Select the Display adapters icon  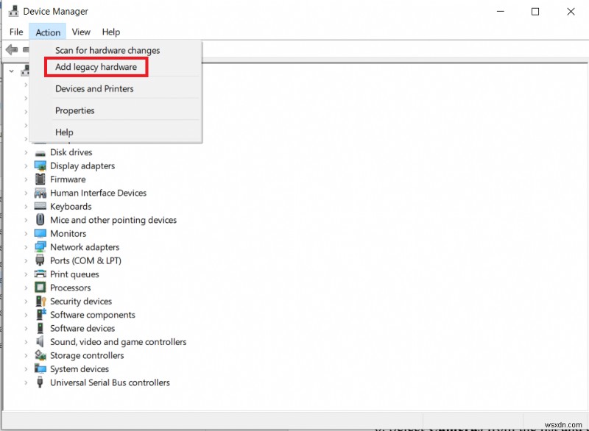tap(39, 165)
